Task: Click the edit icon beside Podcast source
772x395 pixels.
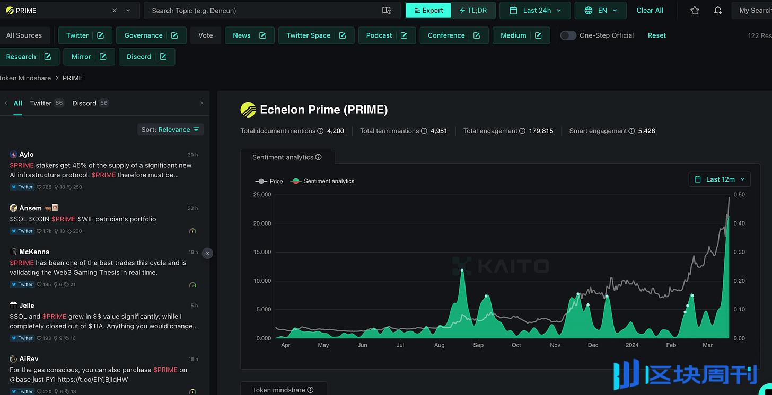Action: 404,35
